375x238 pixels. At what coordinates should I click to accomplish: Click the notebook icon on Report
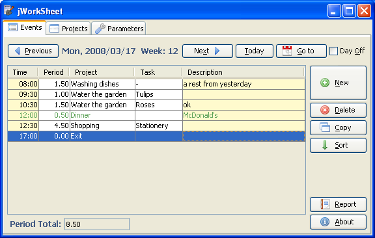(326, 204)
